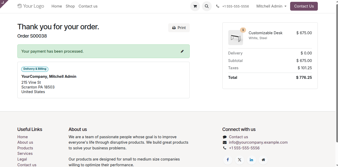Click the search magnifier icon
338x167 pixels.
207,6
